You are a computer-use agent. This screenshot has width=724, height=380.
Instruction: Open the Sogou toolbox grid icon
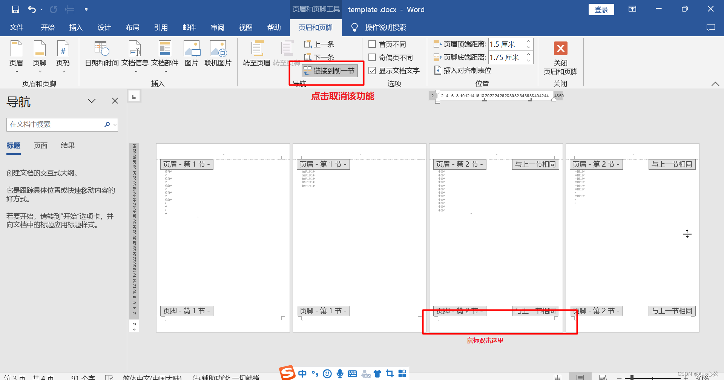tap(402, 374)
